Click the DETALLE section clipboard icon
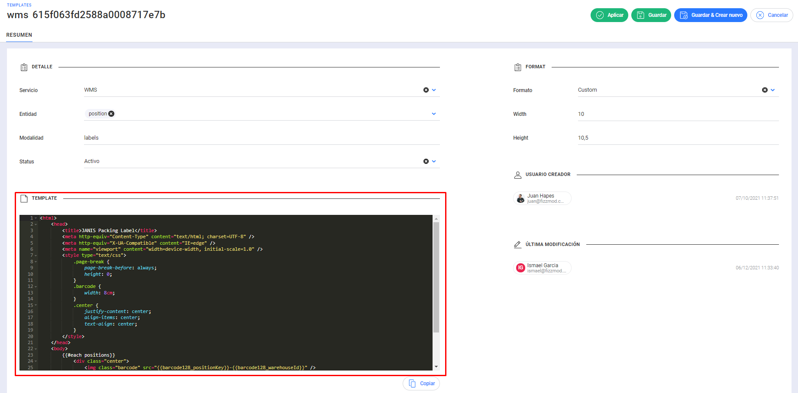 [24, 67]
